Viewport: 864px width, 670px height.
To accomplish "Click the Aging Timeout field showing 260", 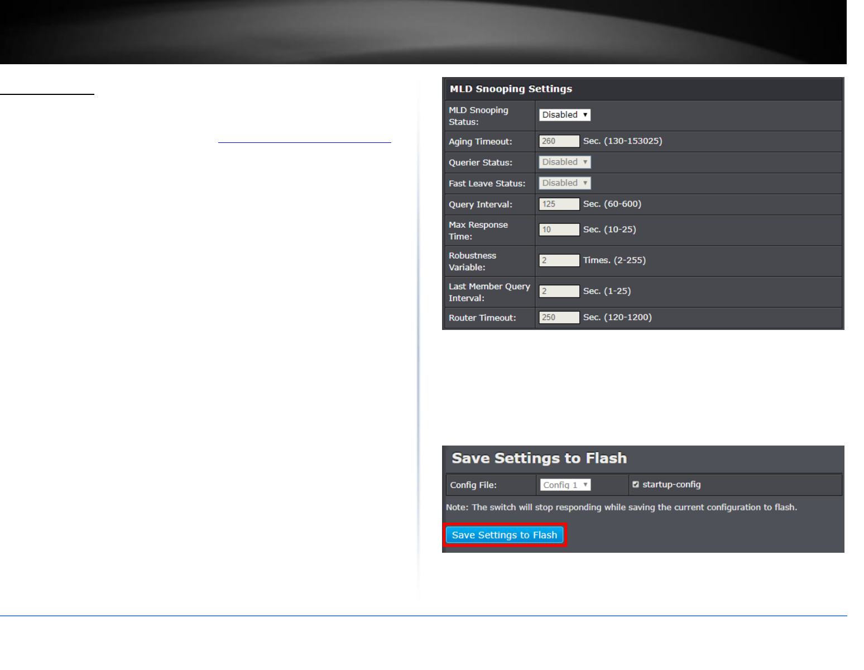I will [x=559, y=141].
